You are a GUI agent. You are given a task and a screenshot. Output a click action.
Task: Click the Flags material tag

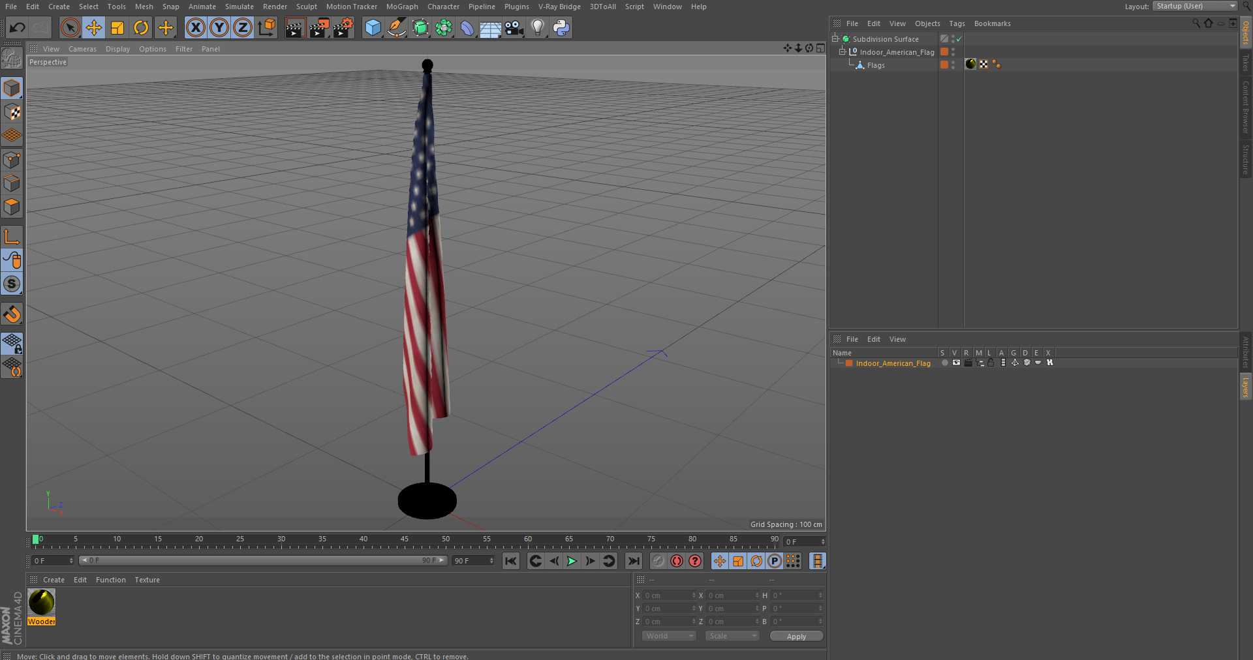pos(970,64)
